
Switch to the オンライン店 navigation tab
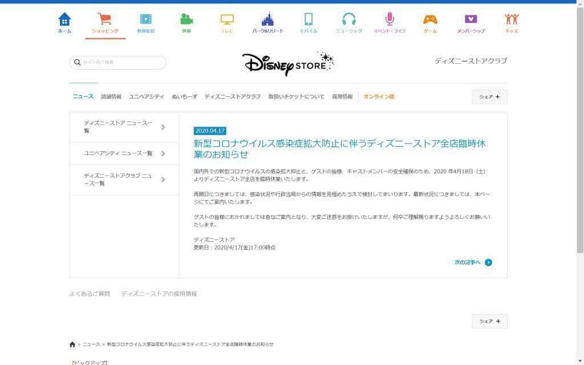click(x=379, y=97)
